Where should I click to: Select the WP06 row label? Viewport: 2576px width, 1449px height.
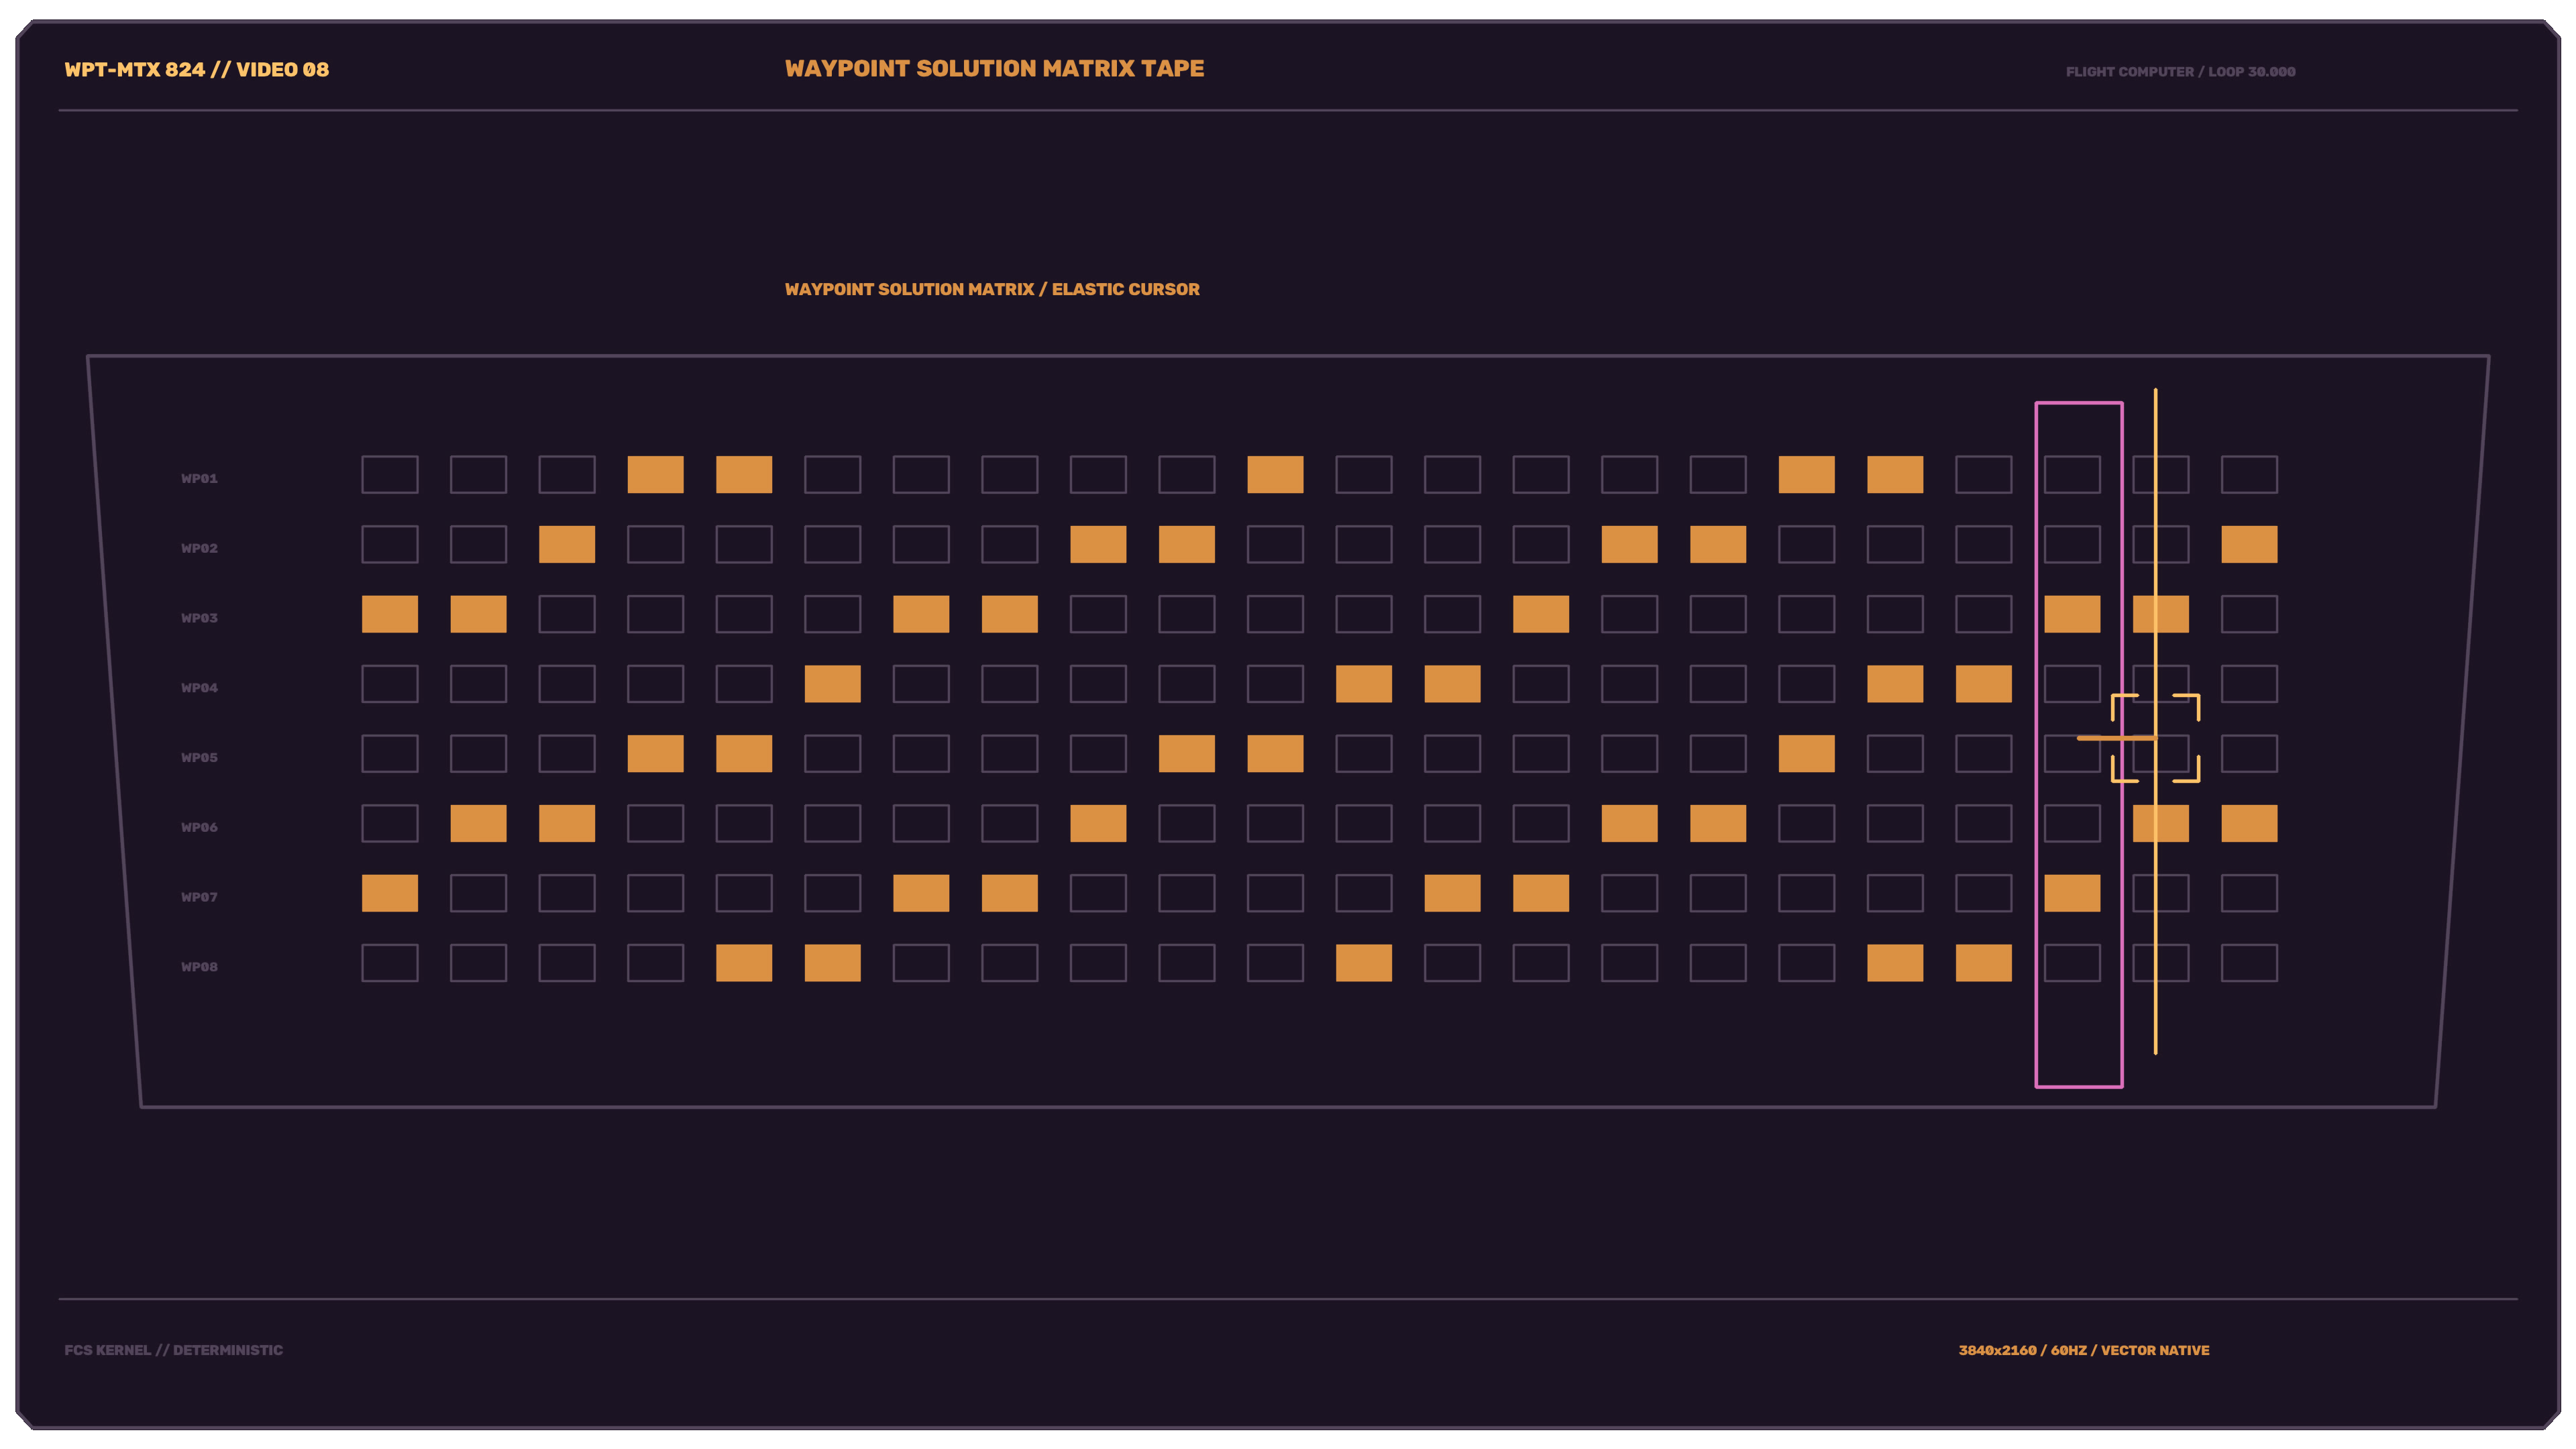pyautogui.click(x=199, y=827)
